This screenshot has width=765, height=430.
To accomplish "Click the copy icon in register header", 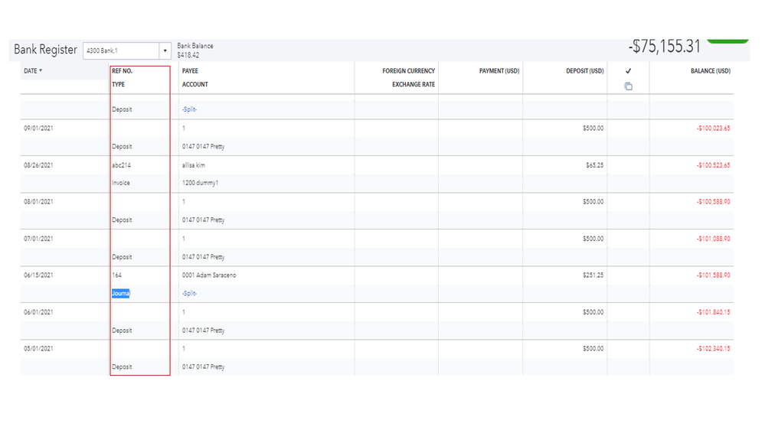I will [x=628, y=86].
